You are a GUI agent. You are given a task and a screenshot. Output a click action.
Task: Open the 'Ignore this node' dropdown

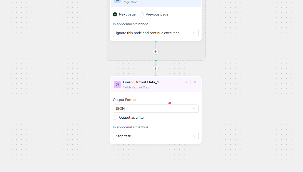[155, 33]
